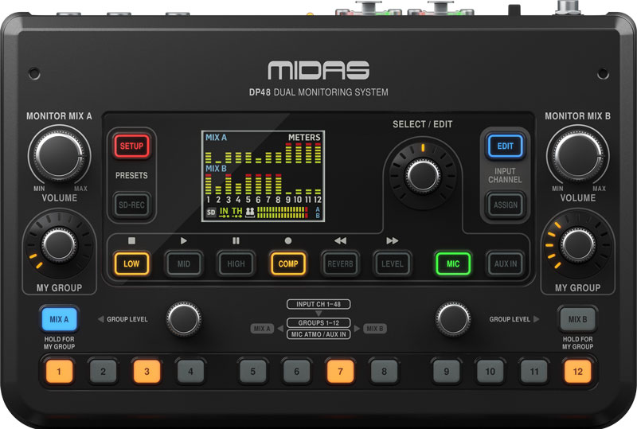Click the ASSIGN button
Viewport: 637px width, 429px height.
pyautogui.click(x=505, y=205)
